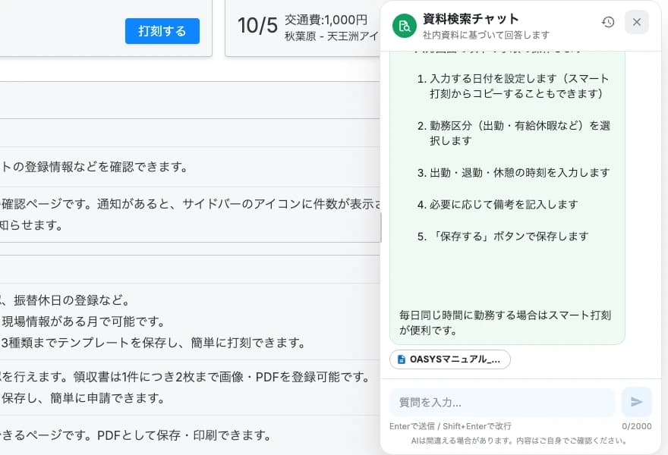
Task: Click document icon in OASYSマニュアル chip
Action: 402,359
